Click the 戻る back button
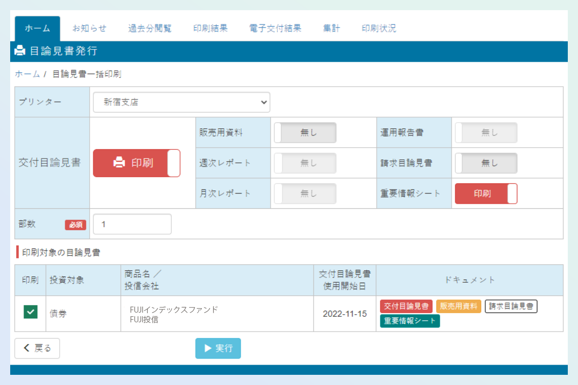 37,348
